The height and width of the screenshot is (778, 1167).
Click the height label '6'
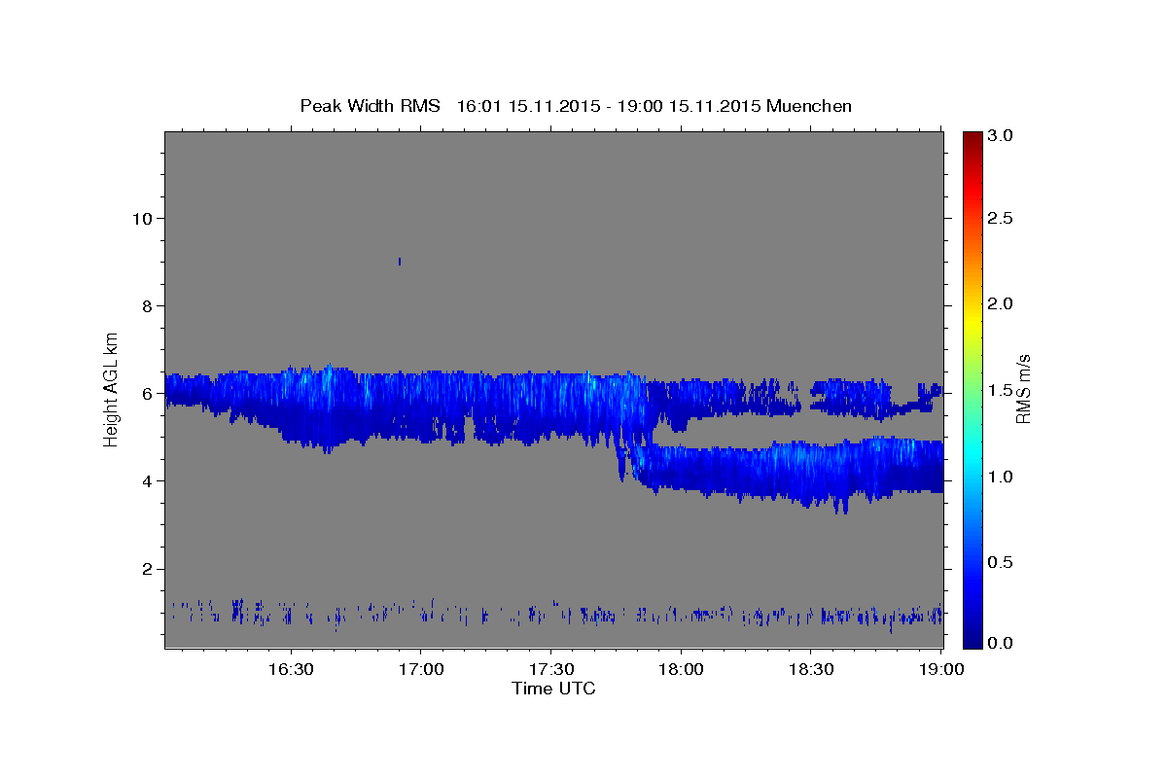tap(146, 394)
